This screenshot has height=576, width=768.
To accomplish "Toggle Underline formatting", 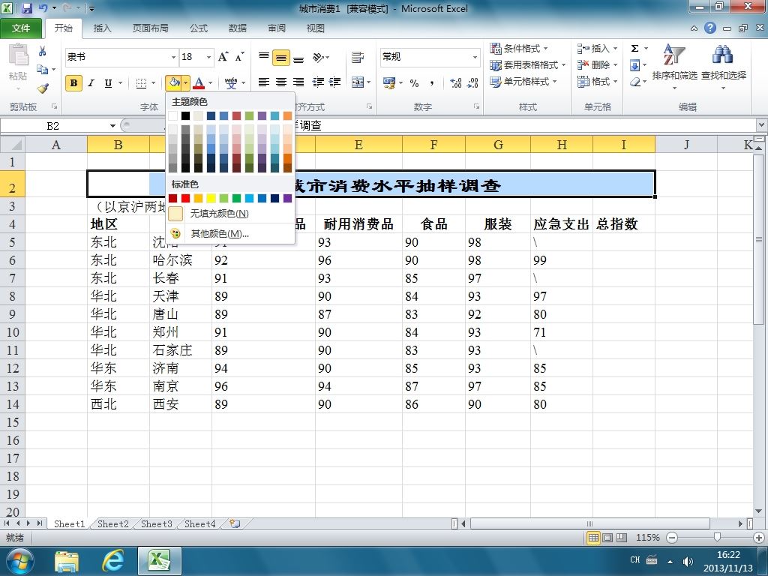I will 108,82.
